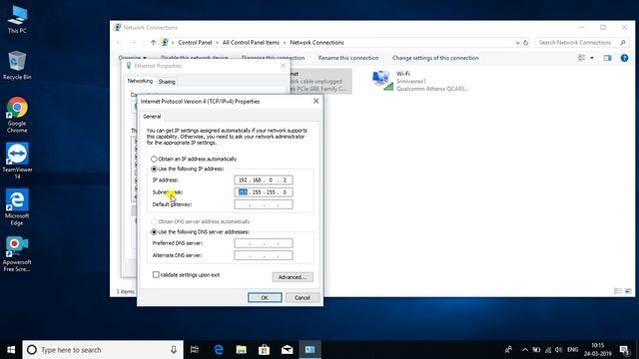Open Apowersoft Free Screen Recorder shortcut
This screenshot has width=639, height=359.
pyautogui.click(x=17, y=253)
